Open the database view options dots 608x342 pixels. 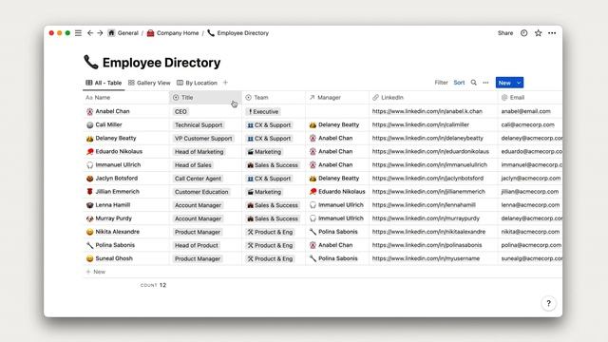point(485,83)
